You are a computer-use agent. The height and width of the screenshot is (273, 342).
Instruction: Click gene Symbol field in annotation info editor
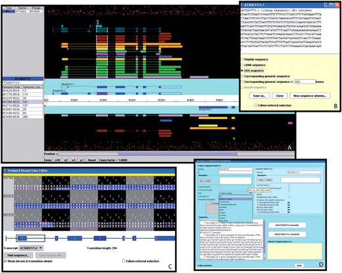235,169
